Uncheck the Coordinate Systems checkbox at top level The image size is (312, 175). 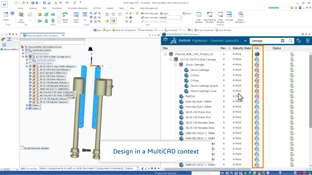[x=27, y=50]
